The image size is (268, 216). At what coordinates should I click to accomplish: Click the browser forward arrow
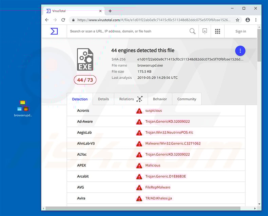pos(55,20)
